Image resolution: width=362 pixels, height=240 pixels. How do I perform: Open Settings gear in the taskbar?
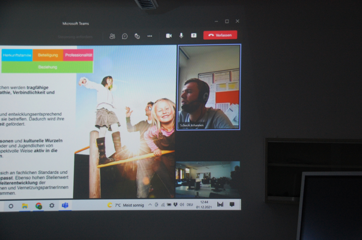tap(52, 205)
